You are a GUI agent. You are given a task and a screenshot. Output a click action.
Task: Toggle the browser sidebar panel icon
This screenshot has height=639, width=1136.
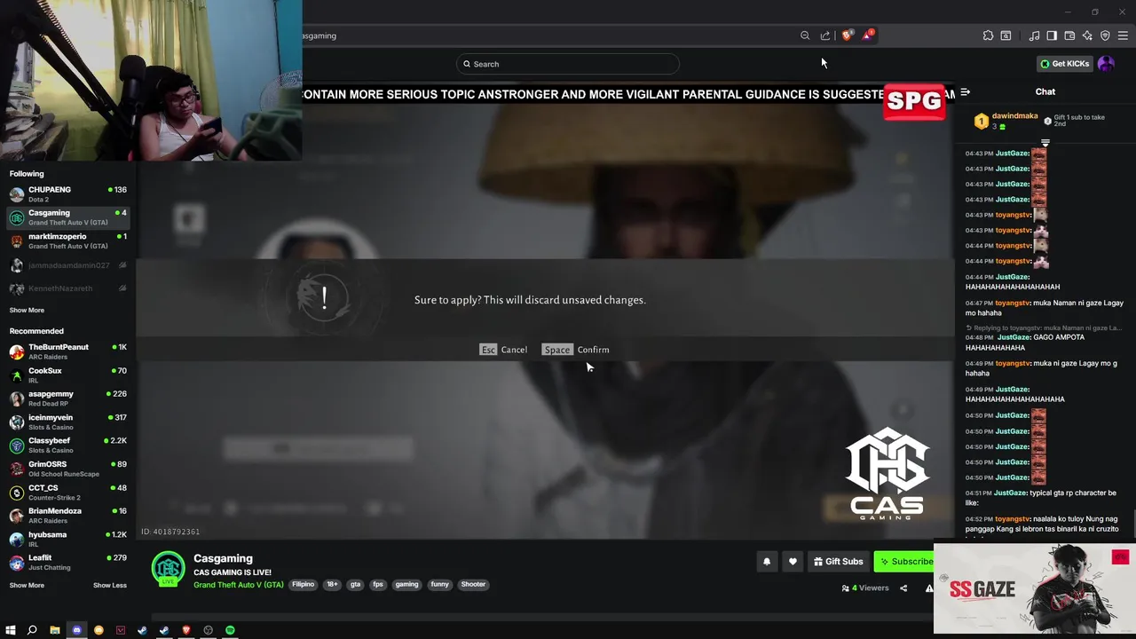1052,35
